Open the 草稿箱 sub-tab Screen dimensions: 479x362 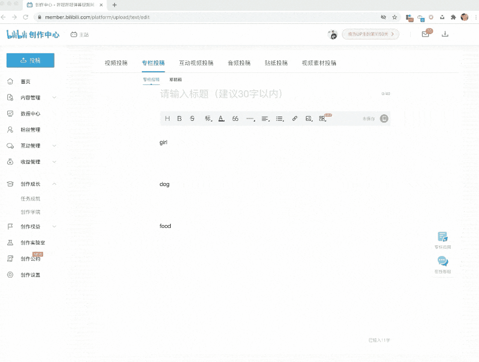click(175, 80)
